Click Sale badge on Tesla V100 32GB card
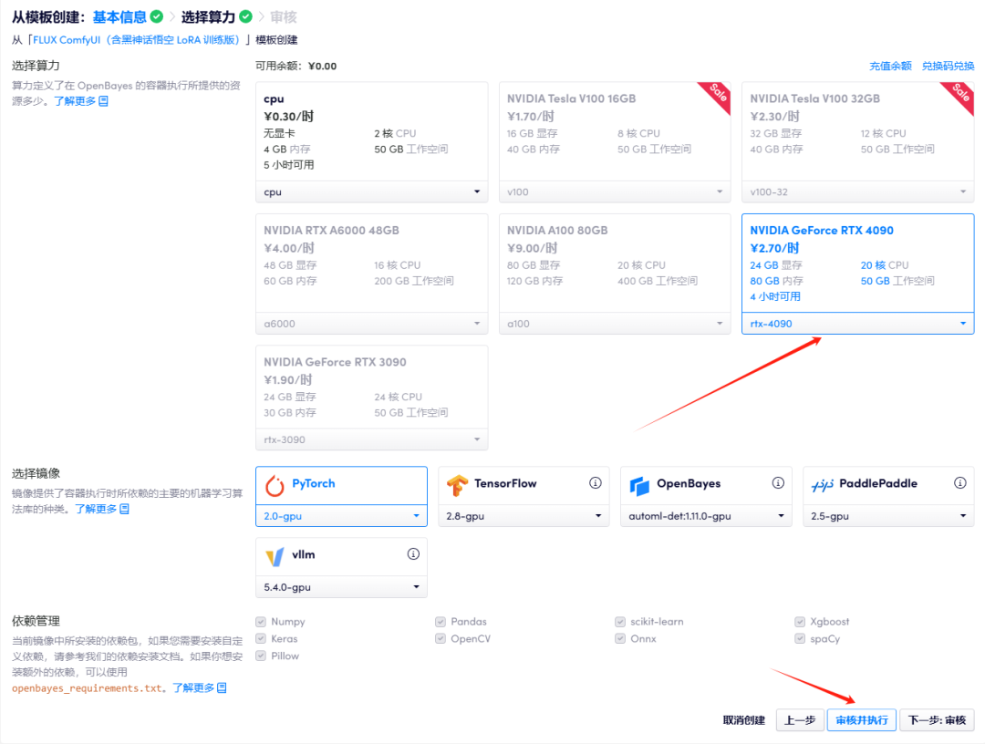This screenshot has width=985, height=744. point(959,96)
